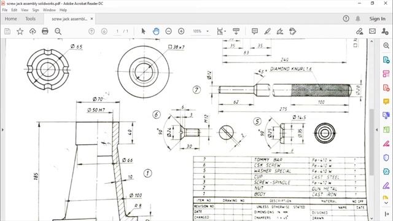This screenshot has width=393, height=221.
Task: Open the Help menu
Action: (63, 10)
